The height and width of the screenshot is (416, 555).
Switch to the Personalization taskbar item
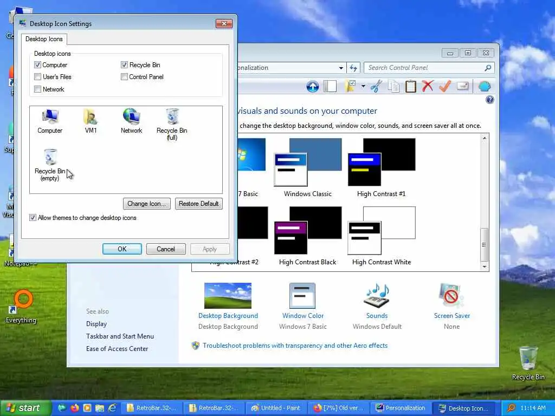tap(401, 408)
